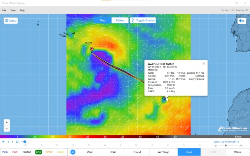Open the View menu
The height and width of the screenshot is (156, 250).
[13, 10]
